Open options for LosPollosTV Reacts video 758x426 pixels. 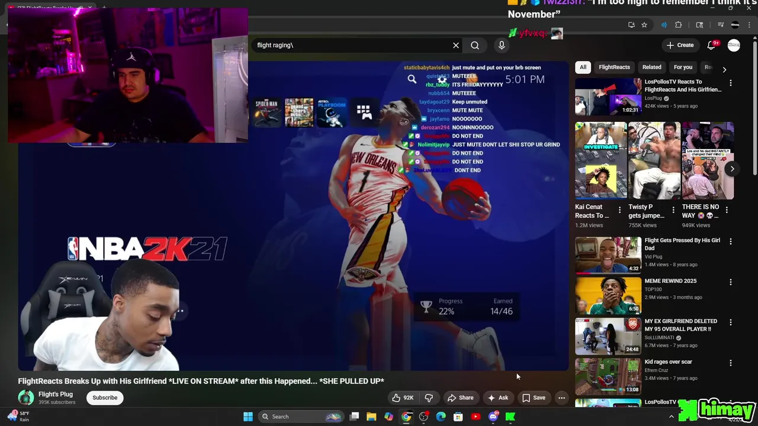pyautogui.click(x=730, y=83)
